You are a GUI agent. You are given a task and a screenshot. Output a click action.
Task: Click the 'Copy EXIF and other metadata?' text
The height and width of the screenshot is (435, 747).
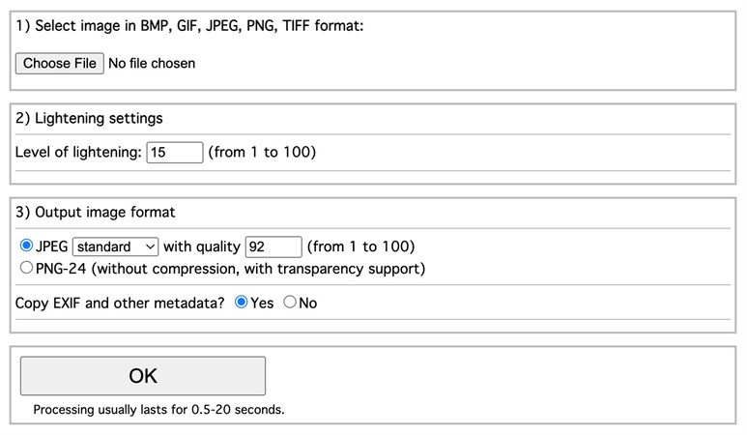[120, 303]
